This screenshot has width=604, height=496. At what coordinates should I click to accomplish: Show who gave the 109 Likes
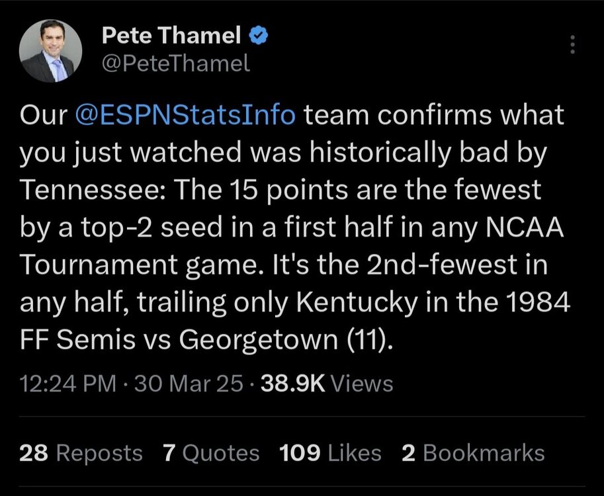(330, 453)
